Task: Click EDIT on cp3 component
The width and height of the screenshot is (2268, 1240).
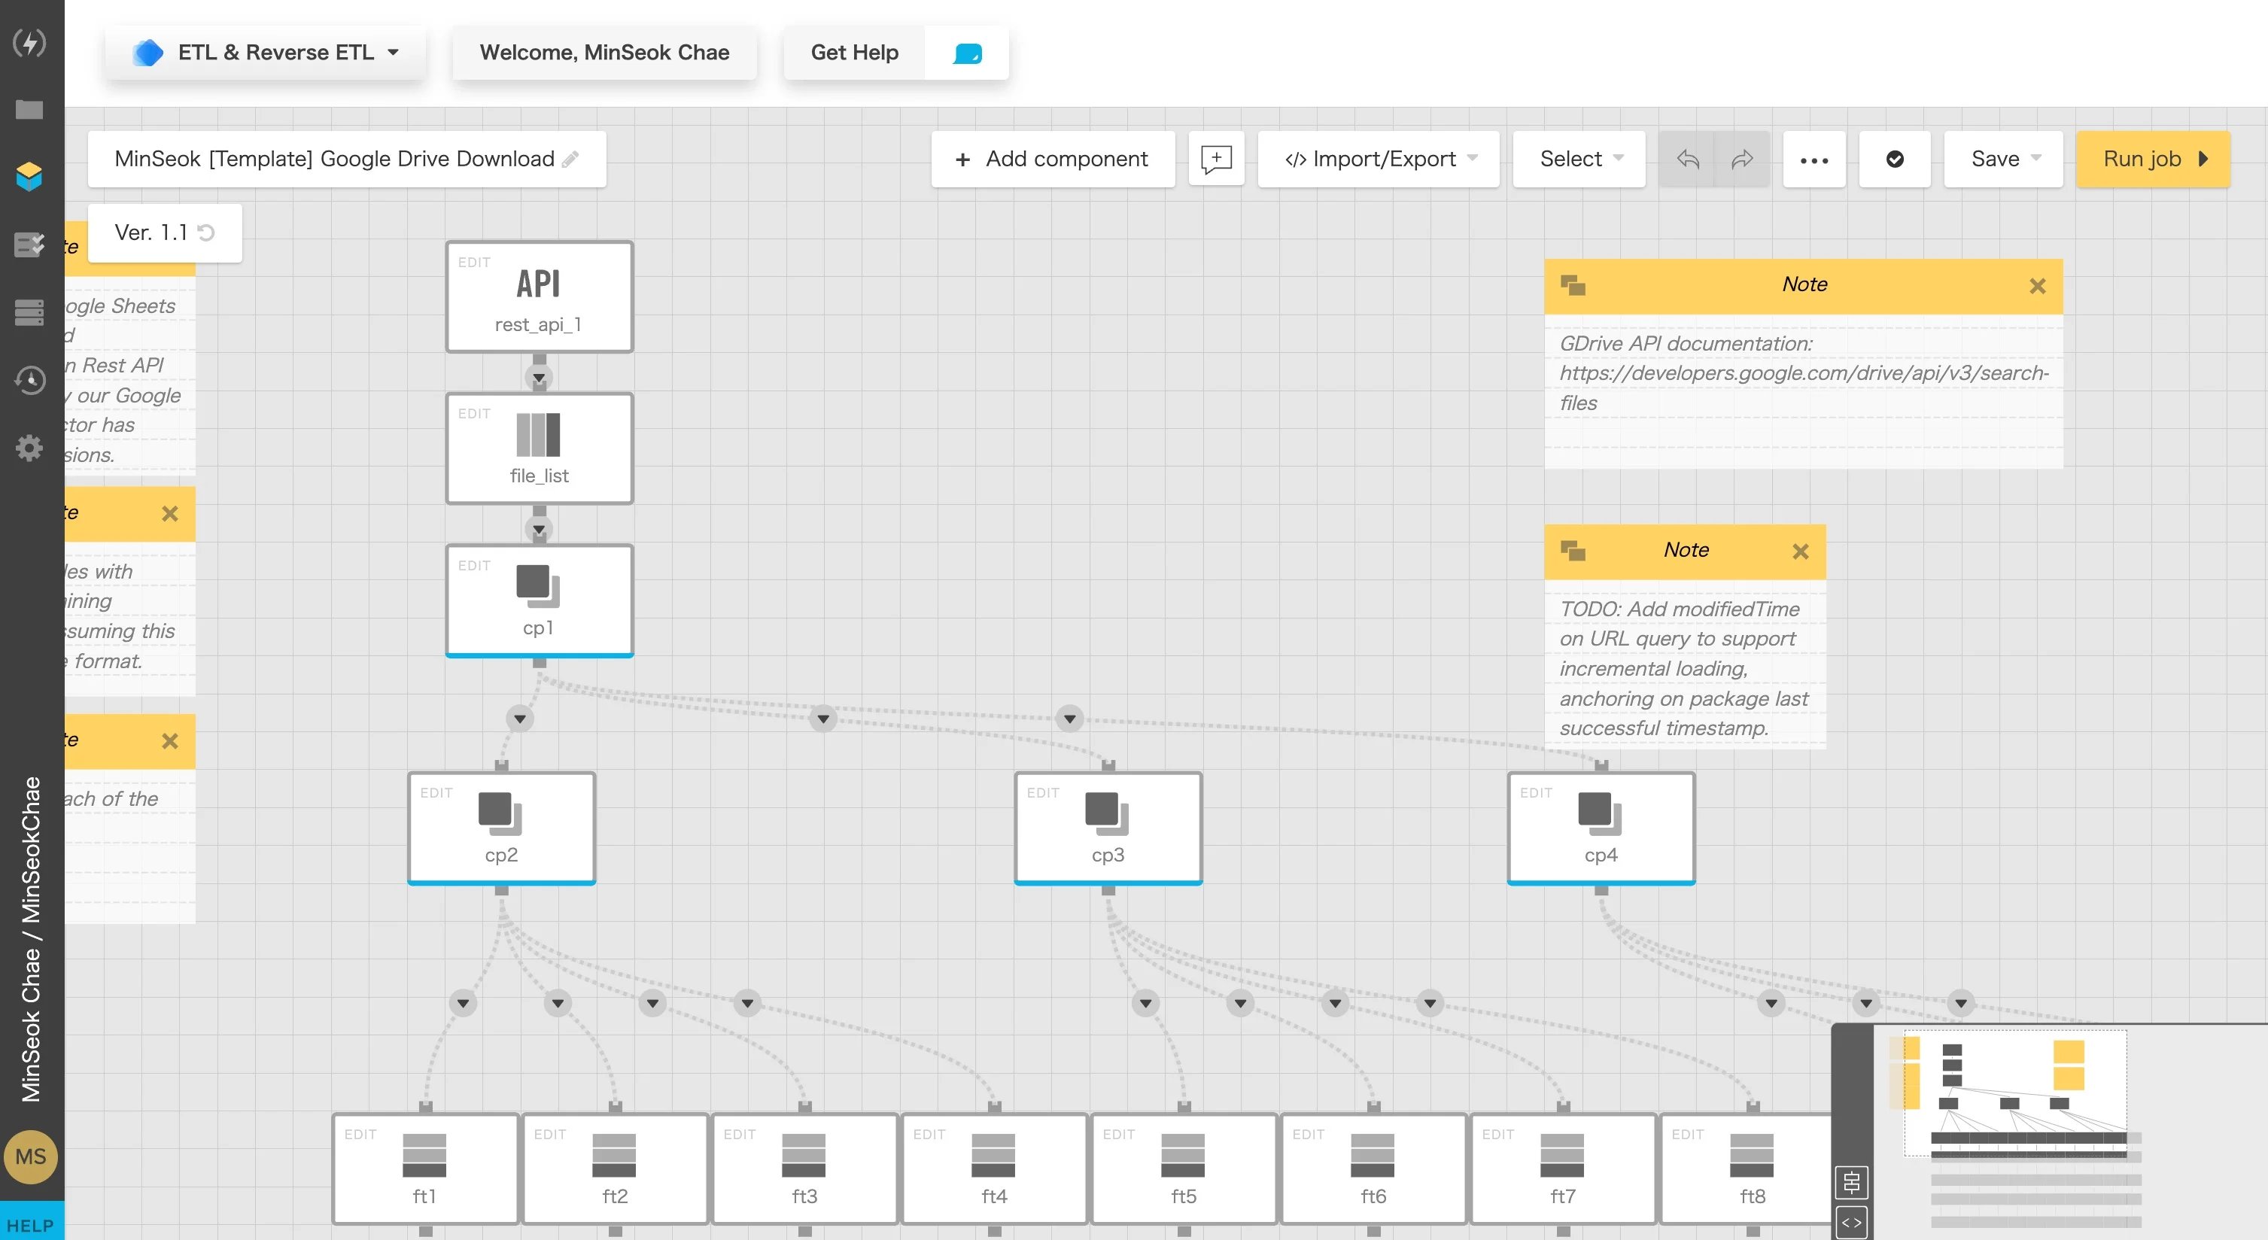Action: tap(1043, 793)
